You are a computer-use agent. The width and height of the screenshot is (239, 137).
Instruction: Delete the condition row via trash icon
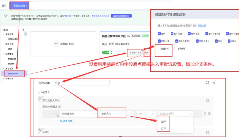point(205,113)
